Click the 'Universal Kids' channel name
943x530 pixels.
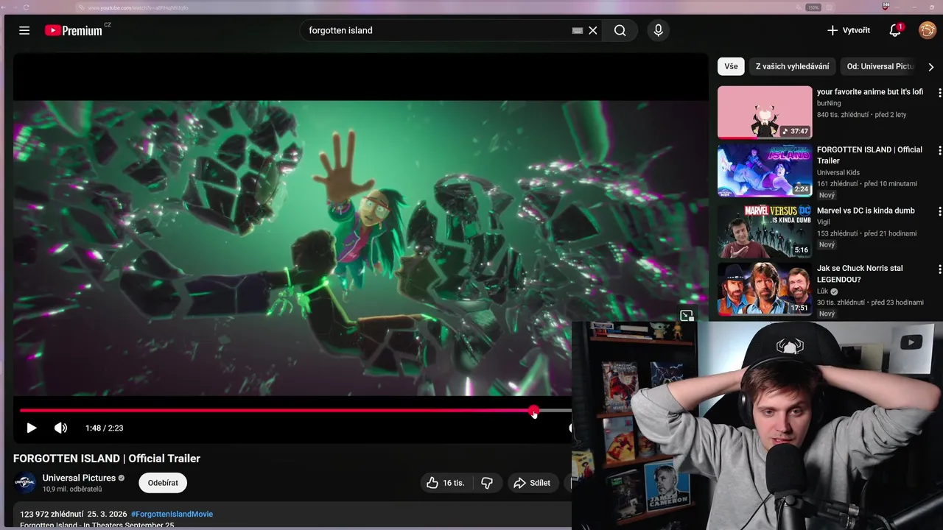pyautogui.click(x=838, y=172)
